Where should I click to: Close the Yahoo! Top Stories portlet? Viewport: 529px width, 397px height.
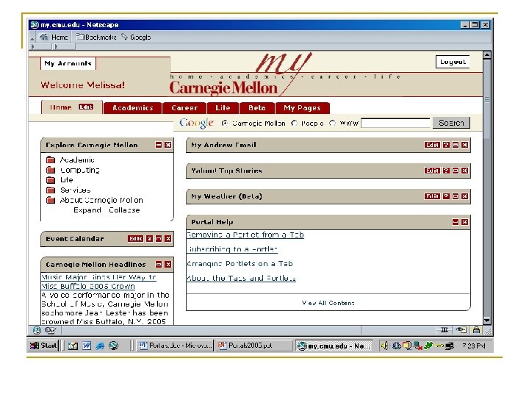[465, 171]
